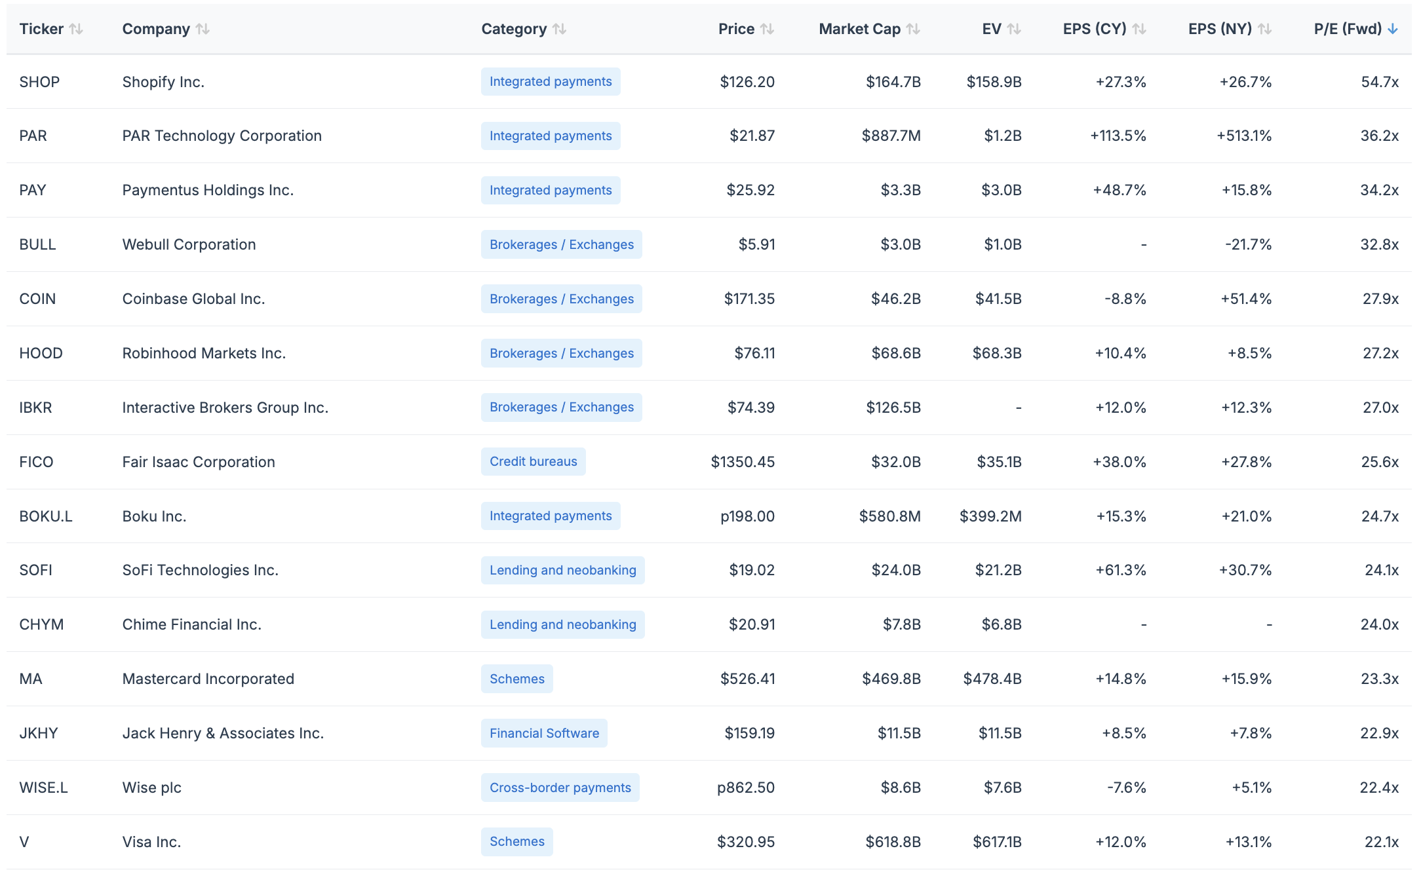The width and height of the screenshot is (1421, 874).
Task: Click the EPS (NY) sort icon
Action: click(1265, 29)
